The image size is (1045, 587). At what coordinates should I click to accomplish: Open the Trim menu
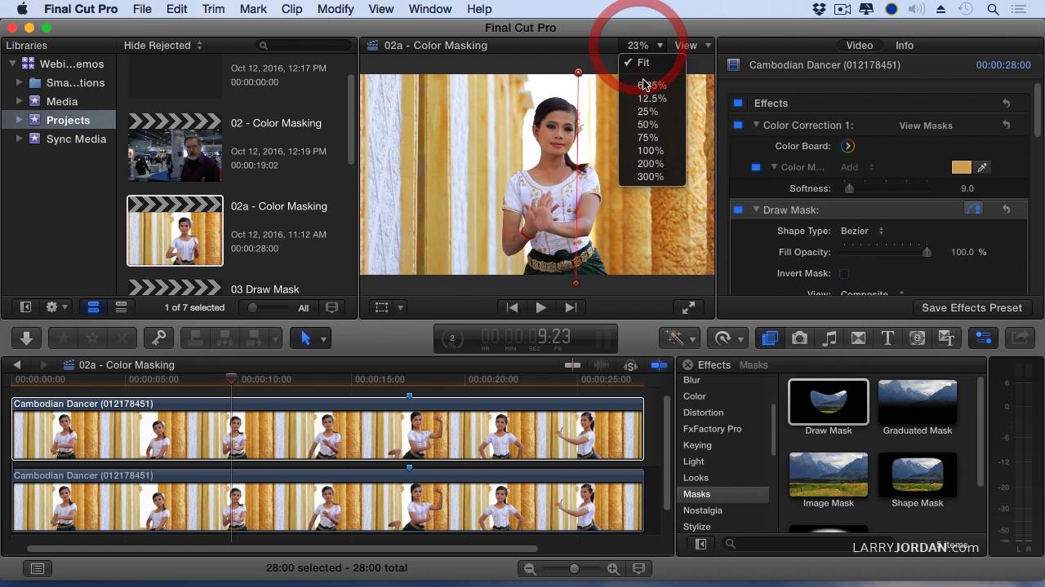click(213, 9)
